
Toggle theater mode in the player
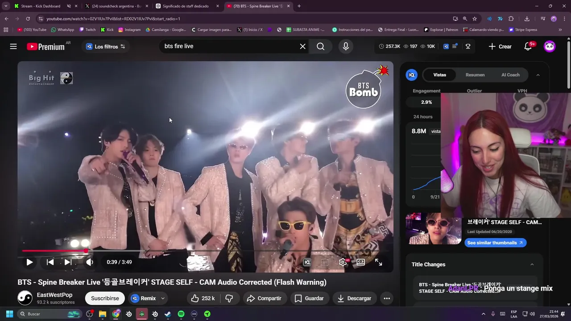(360, 262)
